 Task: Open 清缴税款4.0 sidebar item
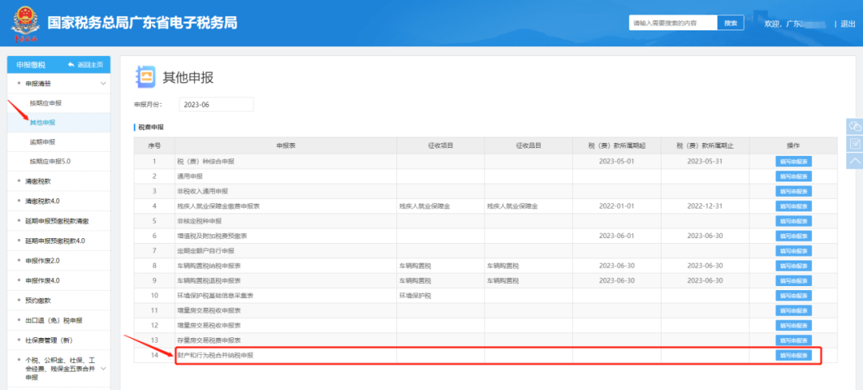(42, 201)
